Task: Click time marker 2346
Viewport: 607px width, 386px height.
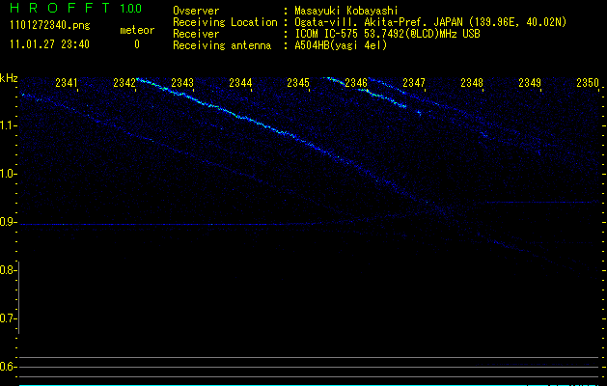Action: pyautogui.click(x=356, y=83)
